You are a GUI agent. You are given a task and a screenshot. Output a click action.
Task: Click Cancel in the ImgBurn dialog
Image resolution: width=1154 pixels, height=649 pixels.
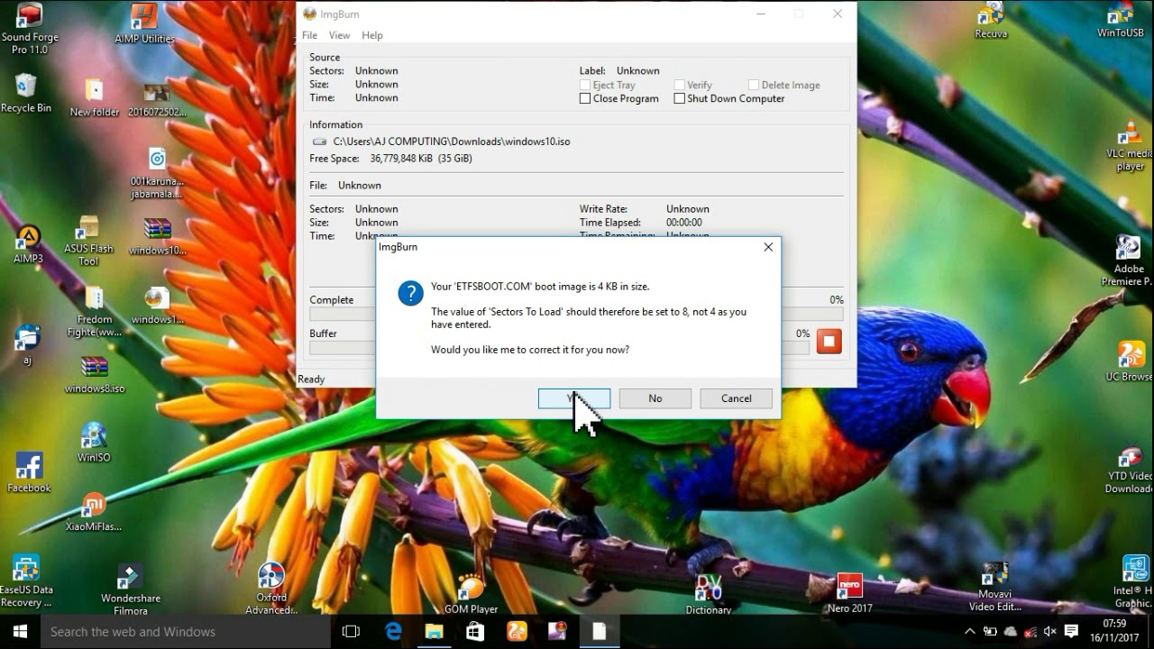(736, 398)
